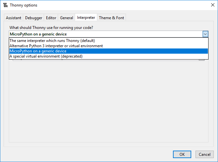Select 'Alternative Python 3 interpreter or virtual environment'
This screenshot has width=218, height=162.
[x=56, y=46]
